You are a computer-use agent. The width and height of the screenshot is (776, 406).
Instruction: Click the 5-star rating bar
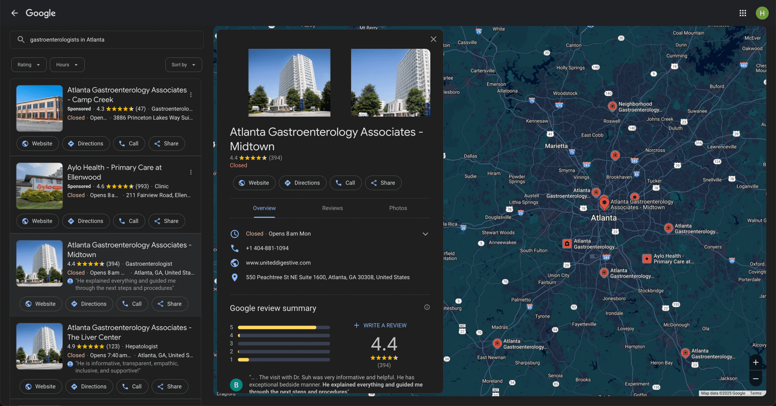click(284, 328)
